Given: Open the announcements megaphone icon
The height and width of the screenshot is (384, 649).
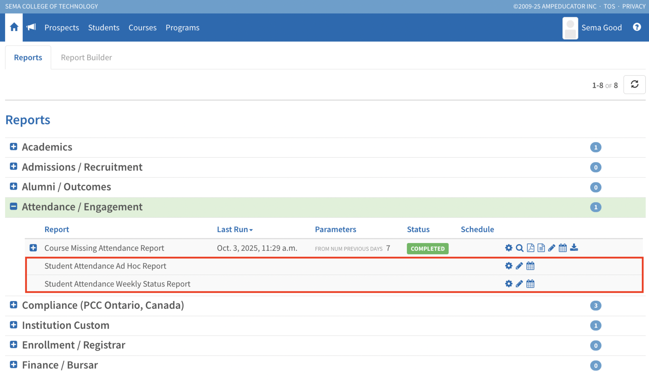Looking at the screenshot, I should point(31,27).
